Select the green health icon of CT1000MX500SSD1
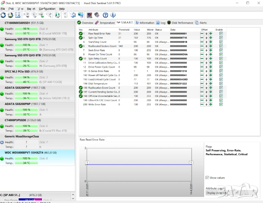The height and width of the screenshot is (203, 263). 2,29
